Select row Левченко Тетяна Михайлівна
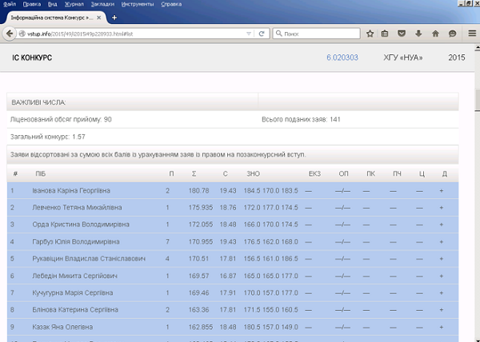480x342 pixels. pos(233,208)
